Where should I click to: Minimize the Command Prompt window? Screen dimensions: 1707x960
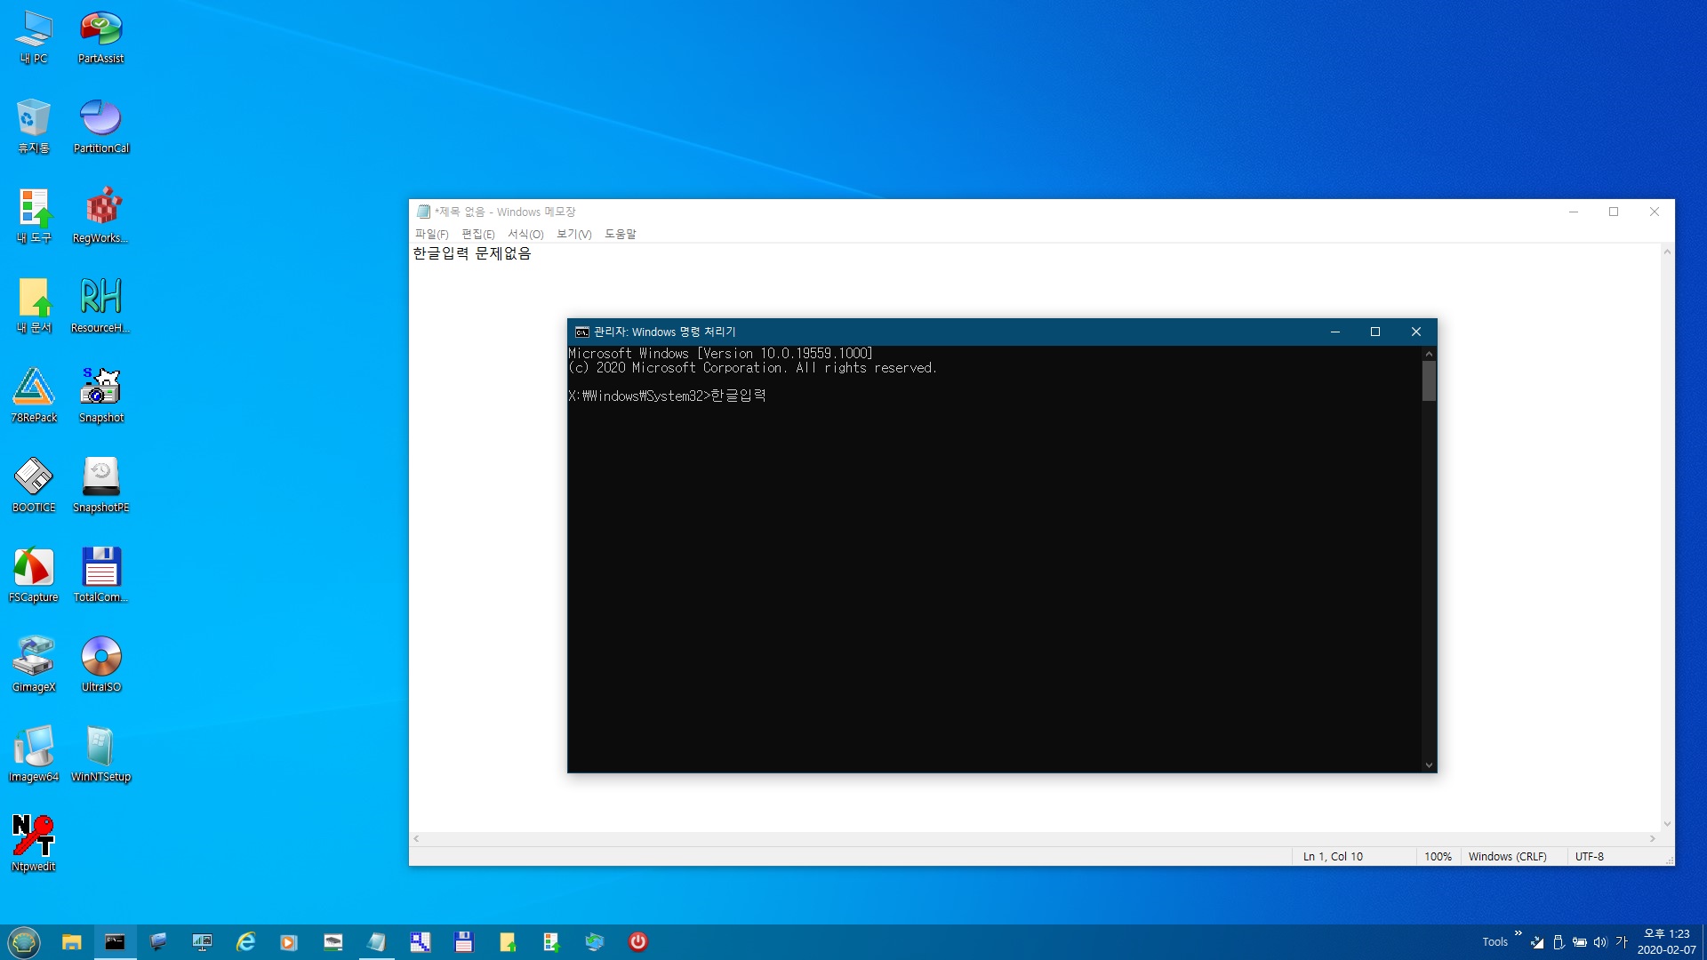(1334, 332)
